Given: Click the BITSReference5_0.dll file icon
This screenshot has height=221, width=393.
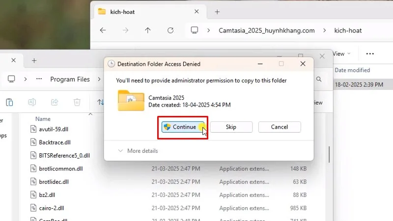Looking at the screenshot, I should (33, 155).
